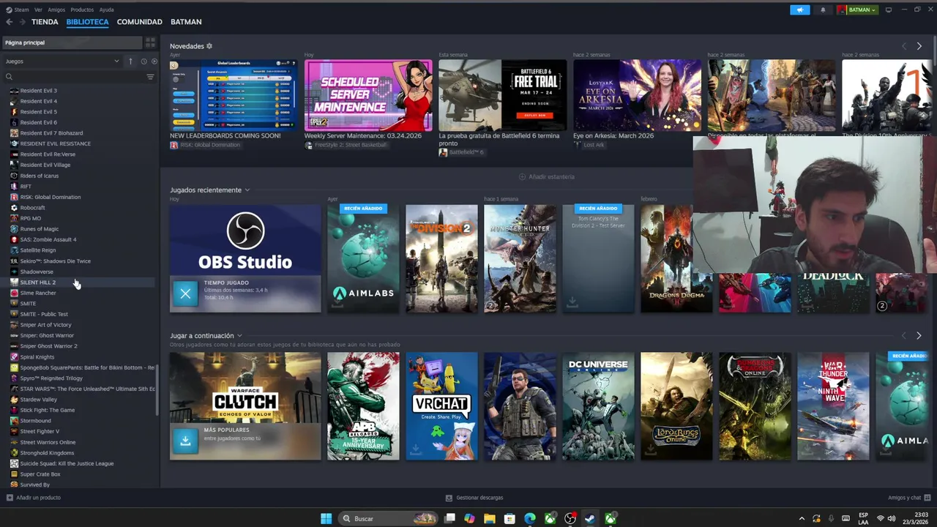The image size is (937, 527).
Task: Click Windows taskbar Buscar search box
Action: point(388,518)
